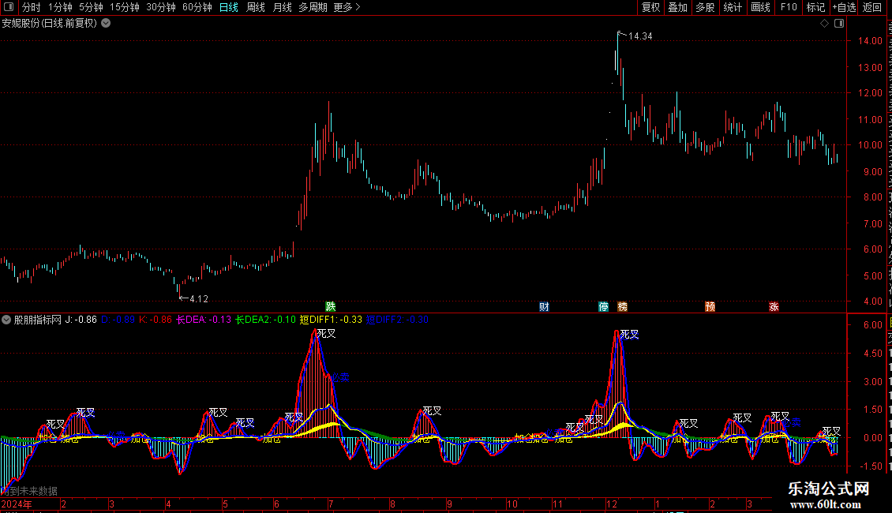Click the blue 财 event marker
This screenshot has height=513, width=892.
click(545, 306)
